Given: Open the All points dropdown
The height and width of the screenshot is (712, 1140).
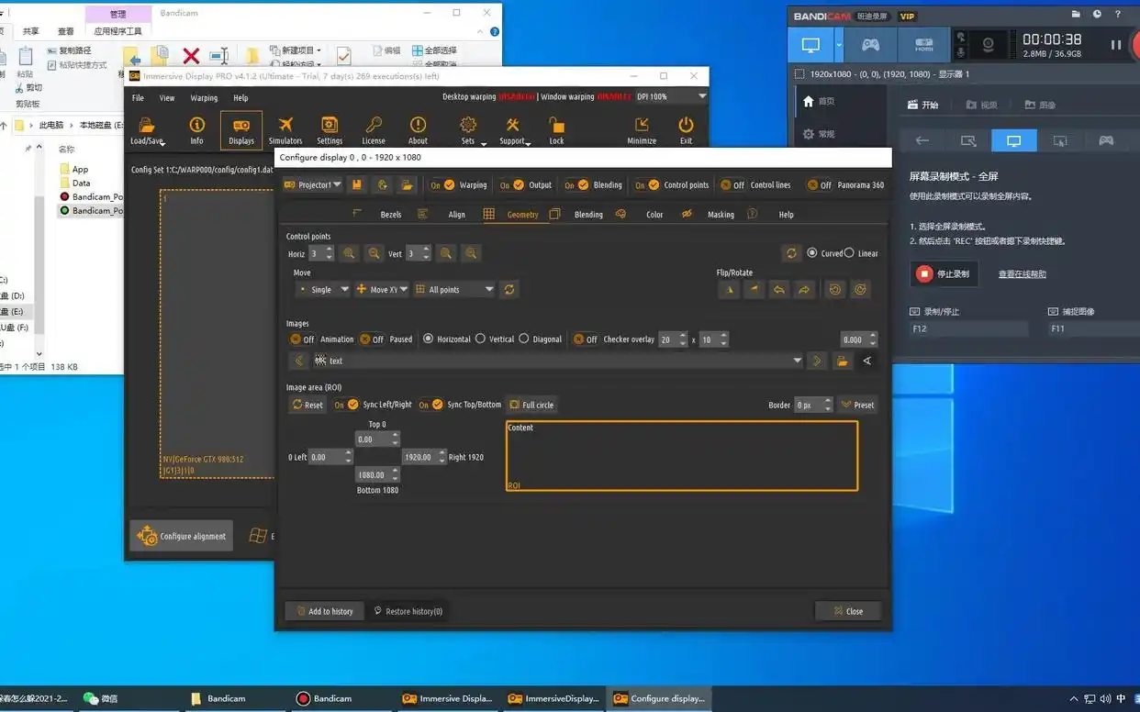Looking at the screenshot, I should (454, 289).
